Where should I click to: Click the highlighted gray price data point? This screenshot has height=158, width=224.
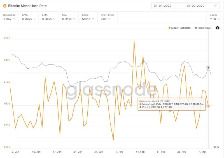pos(208,68)
